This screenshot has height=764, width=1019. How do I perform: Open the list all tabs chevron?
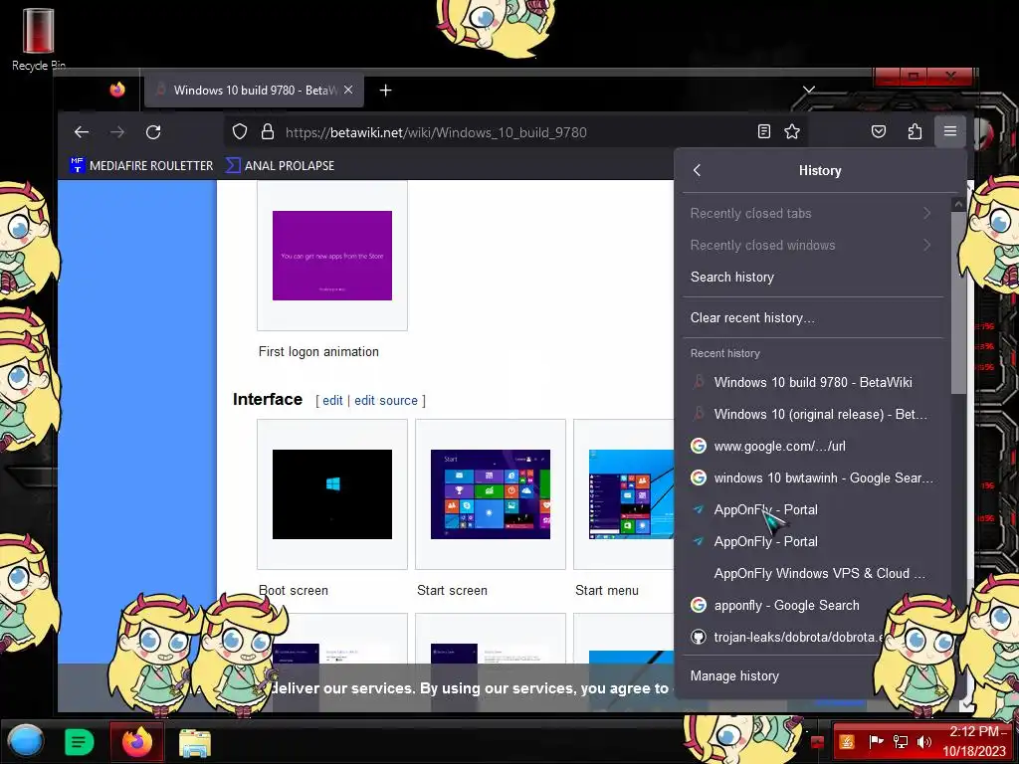click(808, 90)
